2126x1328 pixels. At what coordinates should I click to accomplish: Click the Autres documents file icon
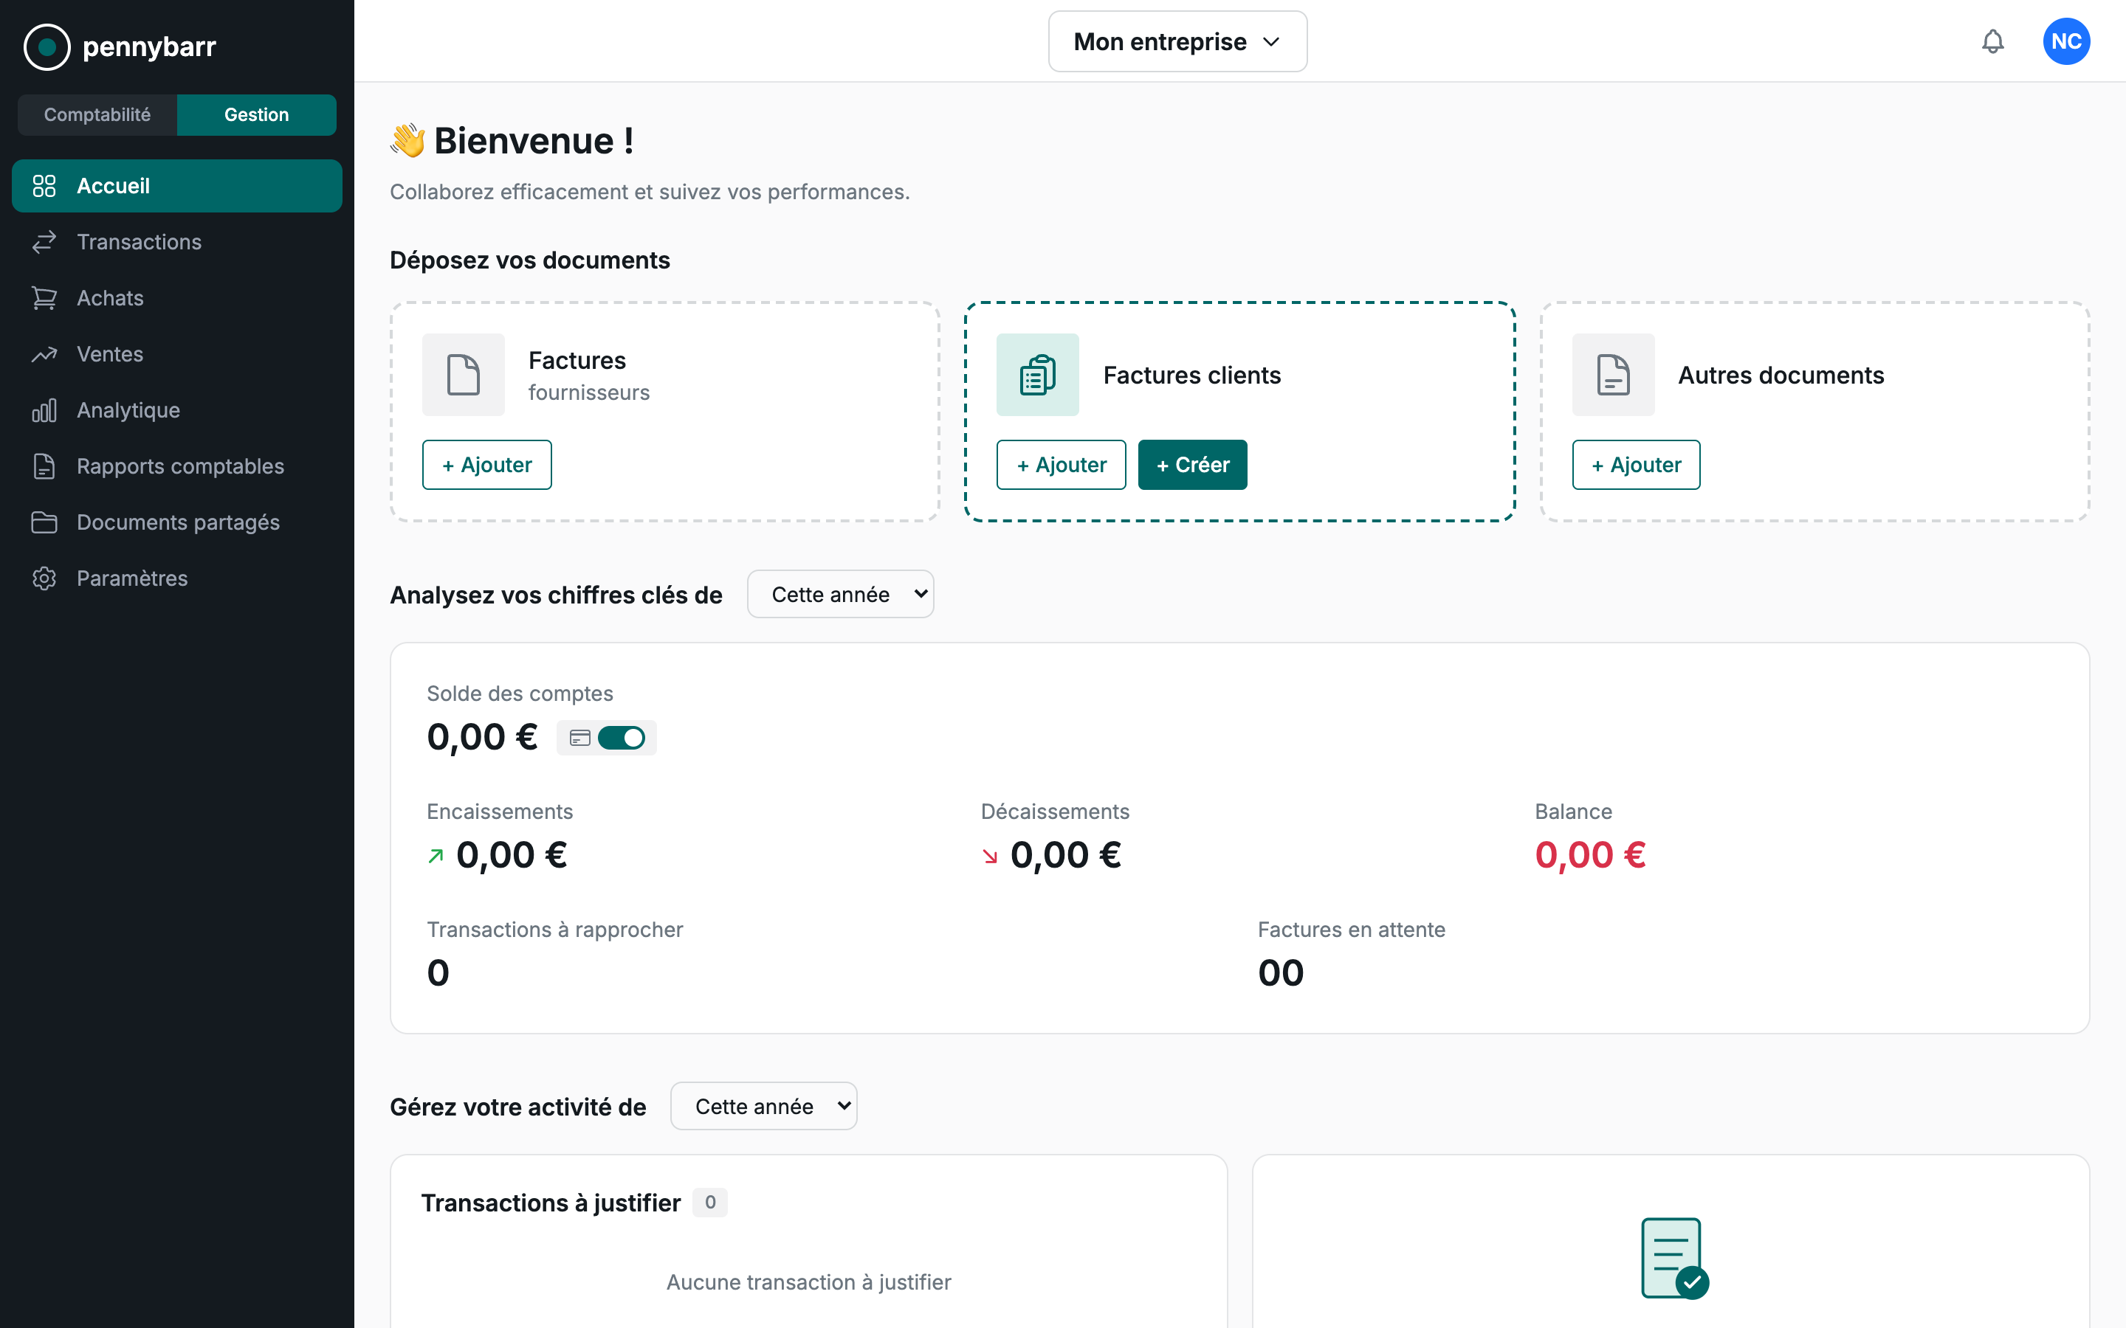coord(1612,374)
